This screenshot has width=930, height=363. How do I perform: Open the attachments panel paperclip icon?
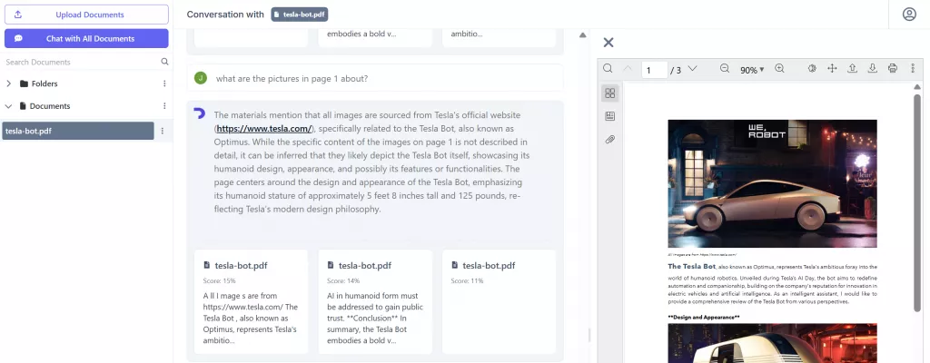(x=609, y=140)
